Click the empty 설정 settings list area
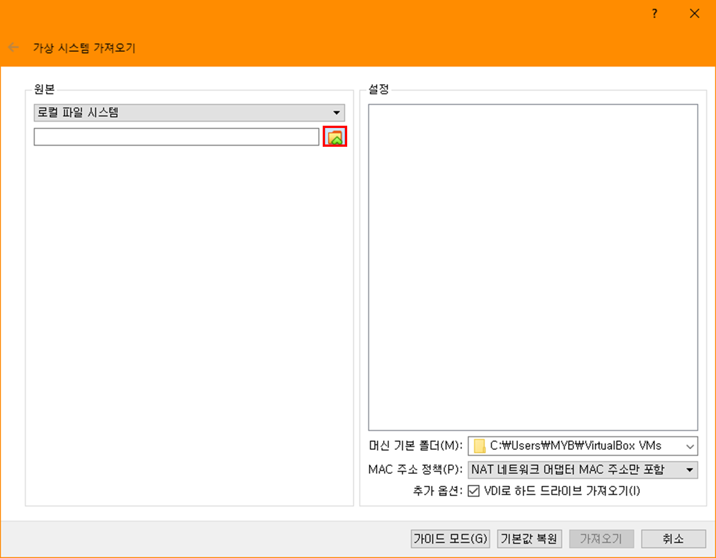The image size is (716, 558). pyautogui.click(x=533, y=267)
